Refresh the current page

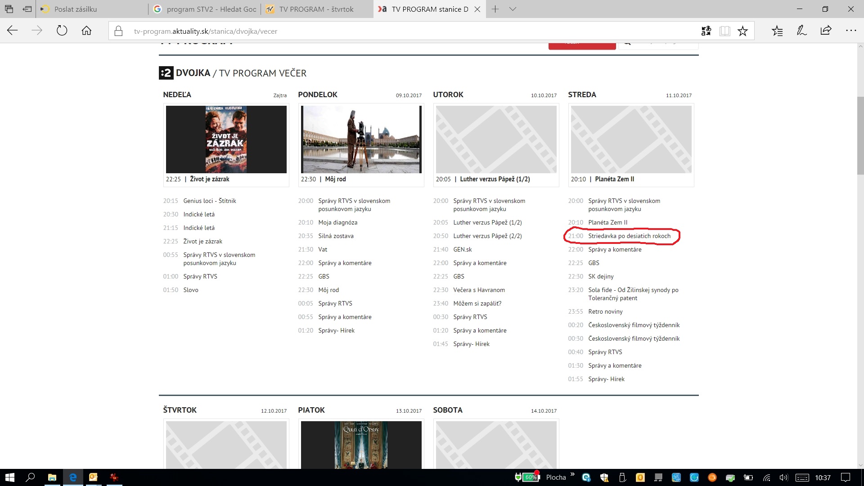(x=62, y=31)
